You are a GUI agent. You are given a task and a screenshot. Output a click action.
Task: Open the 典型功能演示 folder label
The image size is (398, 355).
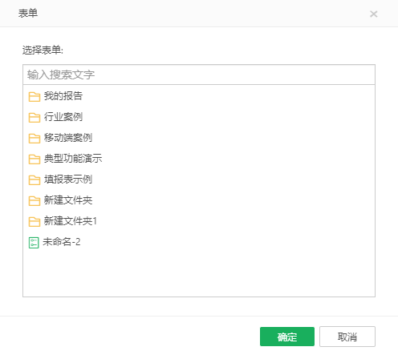[x=73, y=159]
